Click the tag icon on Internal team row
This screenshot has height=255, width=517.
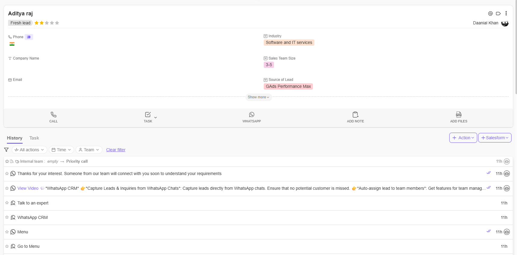[17, 161]
